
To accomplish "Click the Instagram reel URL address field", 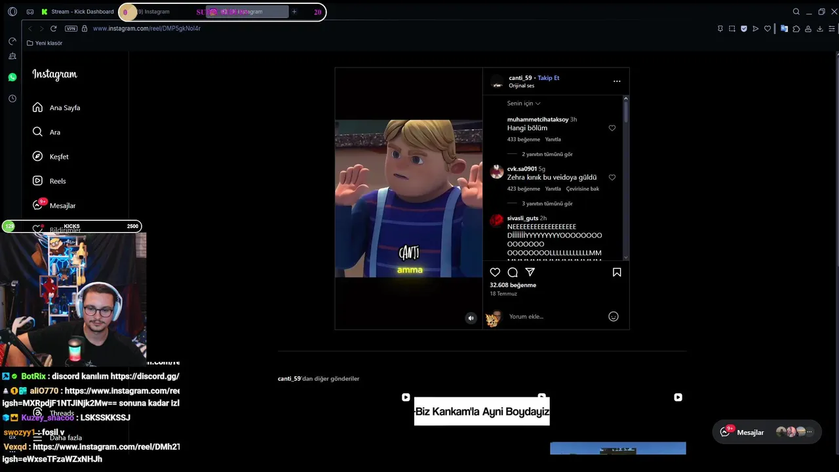I will tap(147, 29).
